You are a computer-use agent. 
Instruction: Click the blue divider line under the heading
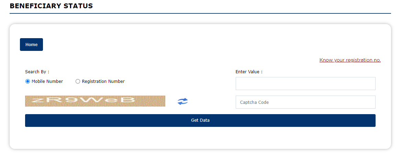(x=200, y=13)
